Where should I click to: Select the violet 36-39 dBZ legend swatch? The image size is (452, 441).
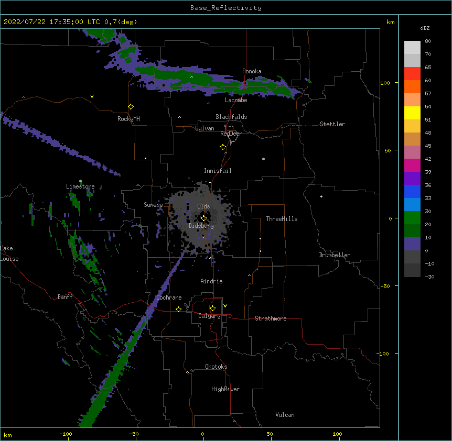(x=412, y=179)
